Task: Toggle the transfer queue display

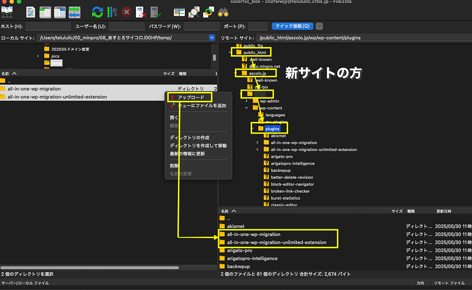Action: [74, 12]
